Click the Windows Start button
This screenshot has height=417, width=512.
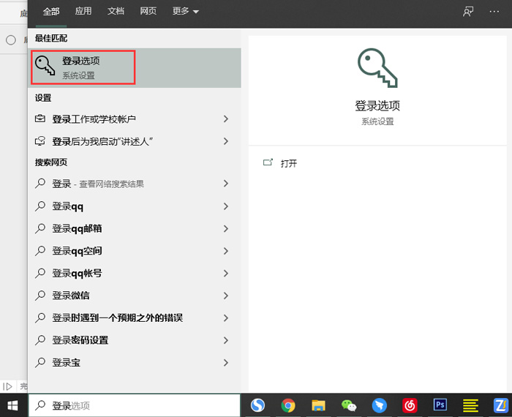pyautogui.click(x=13, y=405)
